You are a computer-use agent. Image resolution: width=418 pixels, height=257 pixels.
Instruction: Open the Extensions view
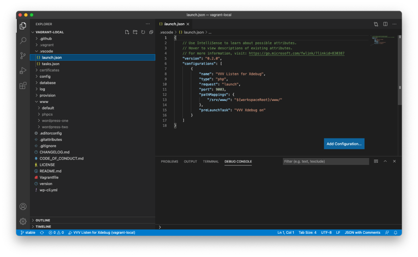(x=23, y=86)
